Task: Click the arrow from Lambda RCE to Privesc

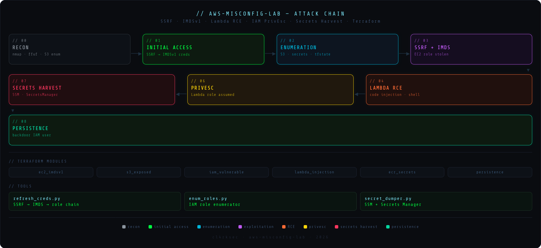Action: click(x=360, y=94)
